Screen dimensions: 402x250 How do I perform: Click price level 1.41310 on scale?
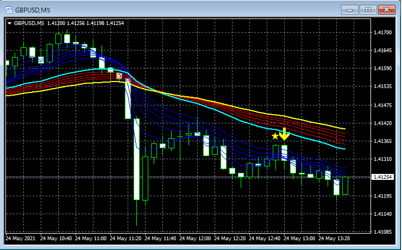click(x=383, y=159)
